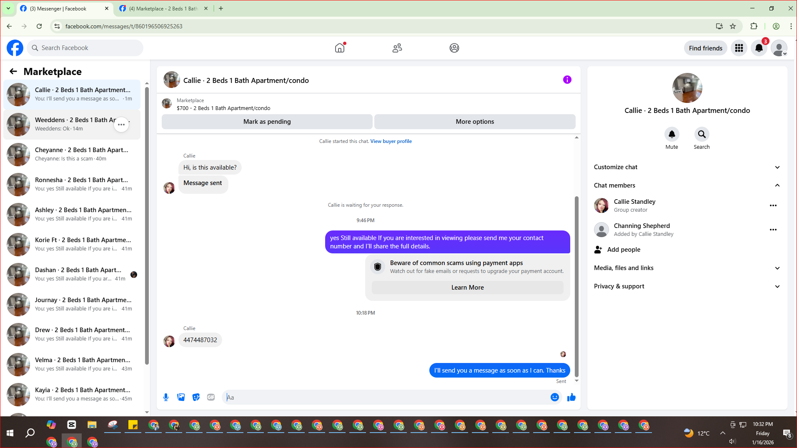Viewport: 797px width, 448px height.
Task: Attach a photo file icon
Action: click(181, 397)
